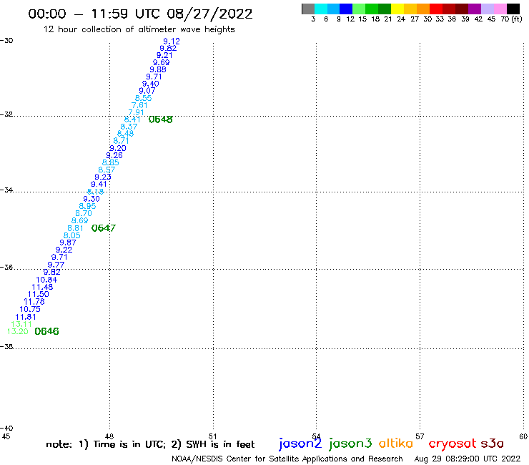529x465 pixels.
Task: Click the 9.77 wave height value
Action: (x=56, y=265)
